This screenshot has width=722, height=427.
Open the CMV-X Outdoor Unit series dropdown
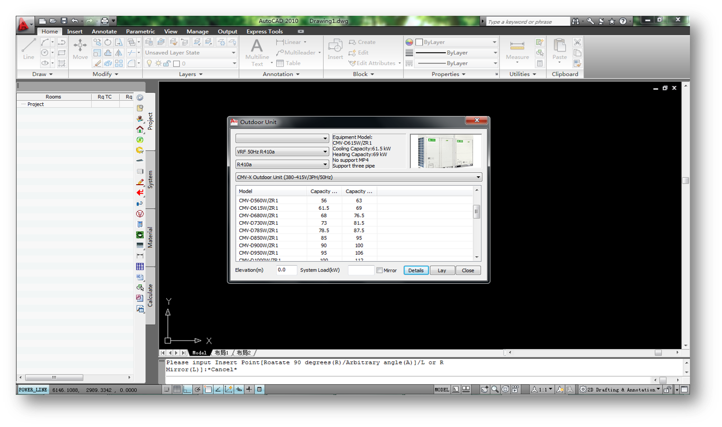(x=359, y=177)
